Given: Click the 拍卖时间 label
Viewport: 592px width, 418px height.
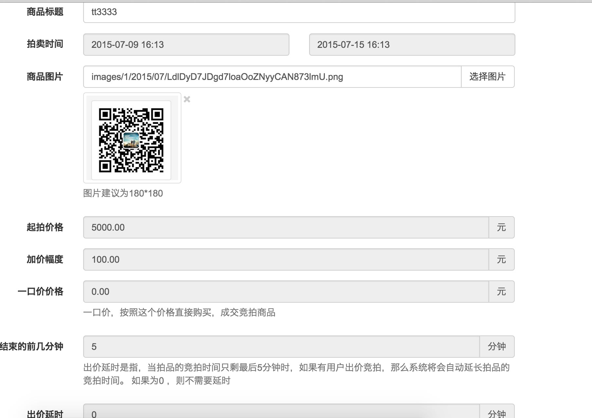Looking at the screenshot, I should tap(45, 44).
